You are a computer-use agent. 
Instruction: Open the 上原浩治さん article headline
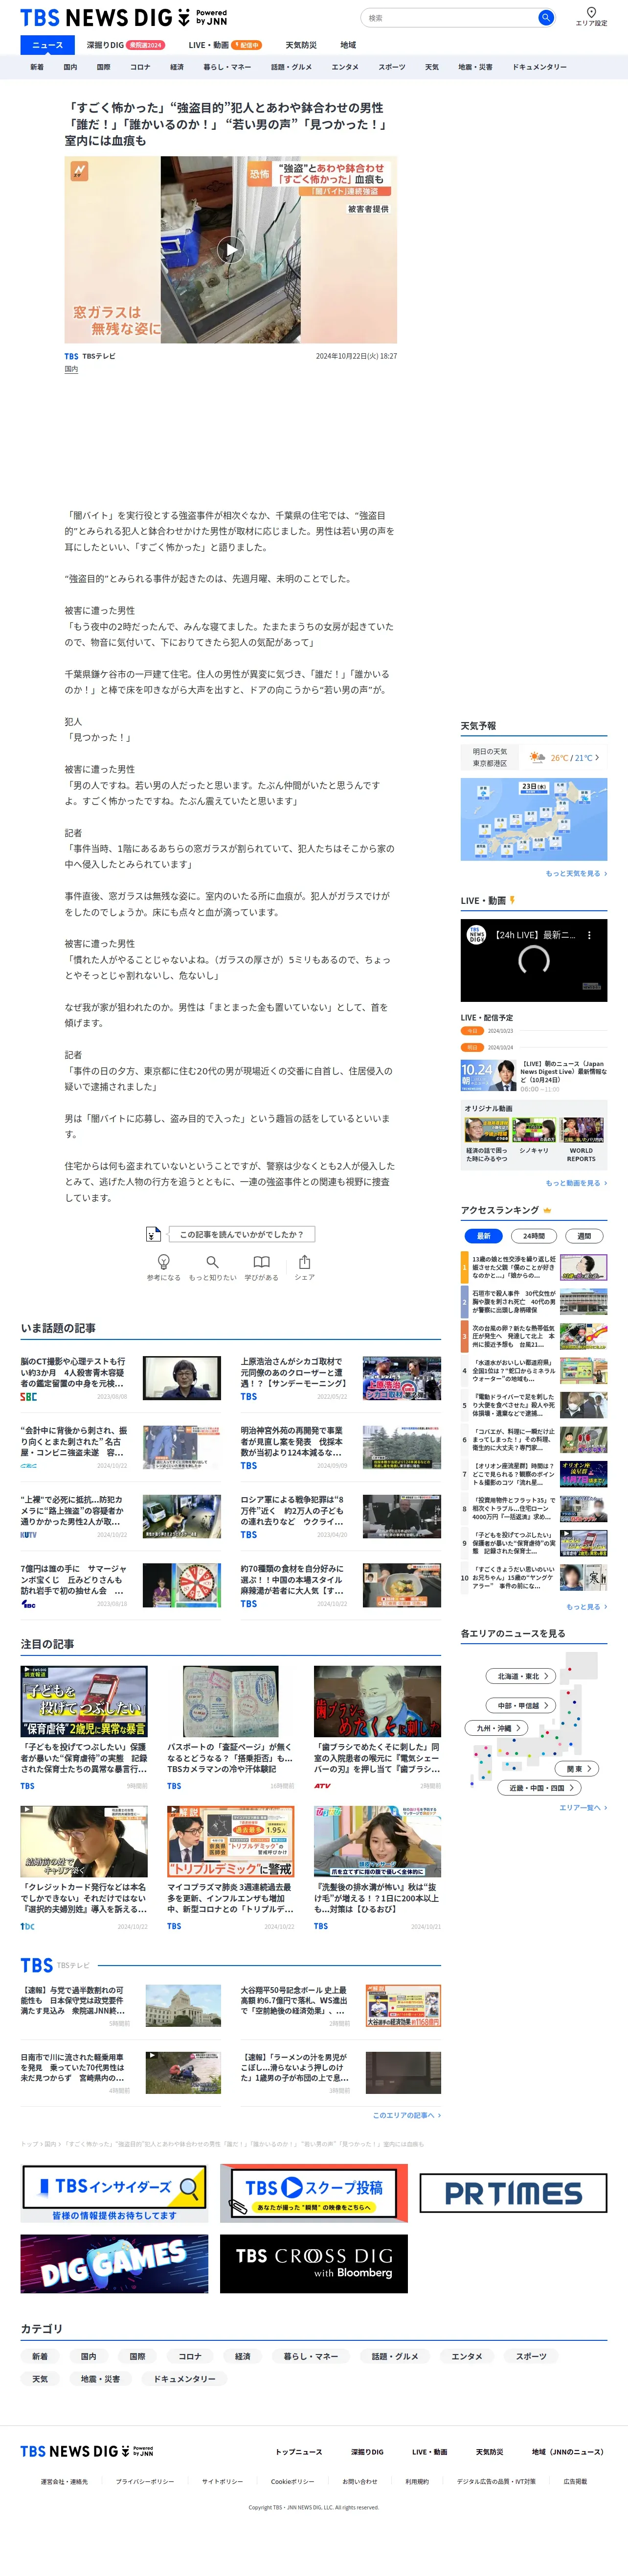pos(293,1373)
